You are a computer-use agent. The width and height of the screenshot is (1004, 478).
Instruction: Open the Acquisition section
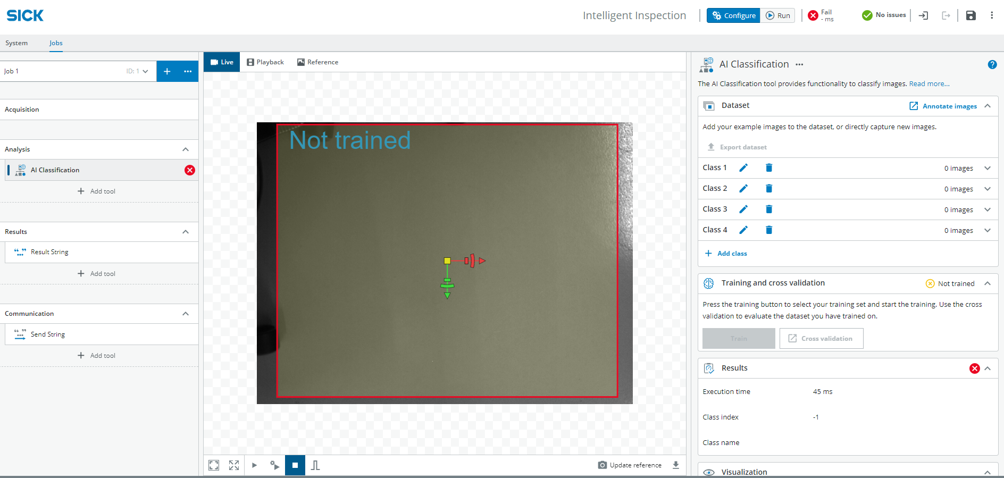99,110
